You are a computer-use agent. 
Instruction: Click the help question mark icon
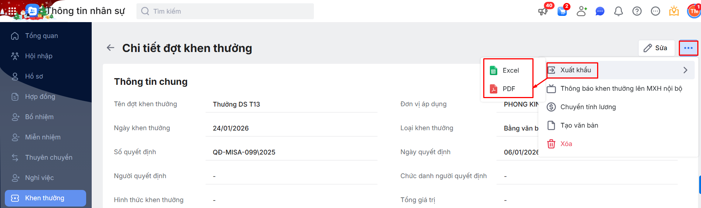(x=637, y=11)
